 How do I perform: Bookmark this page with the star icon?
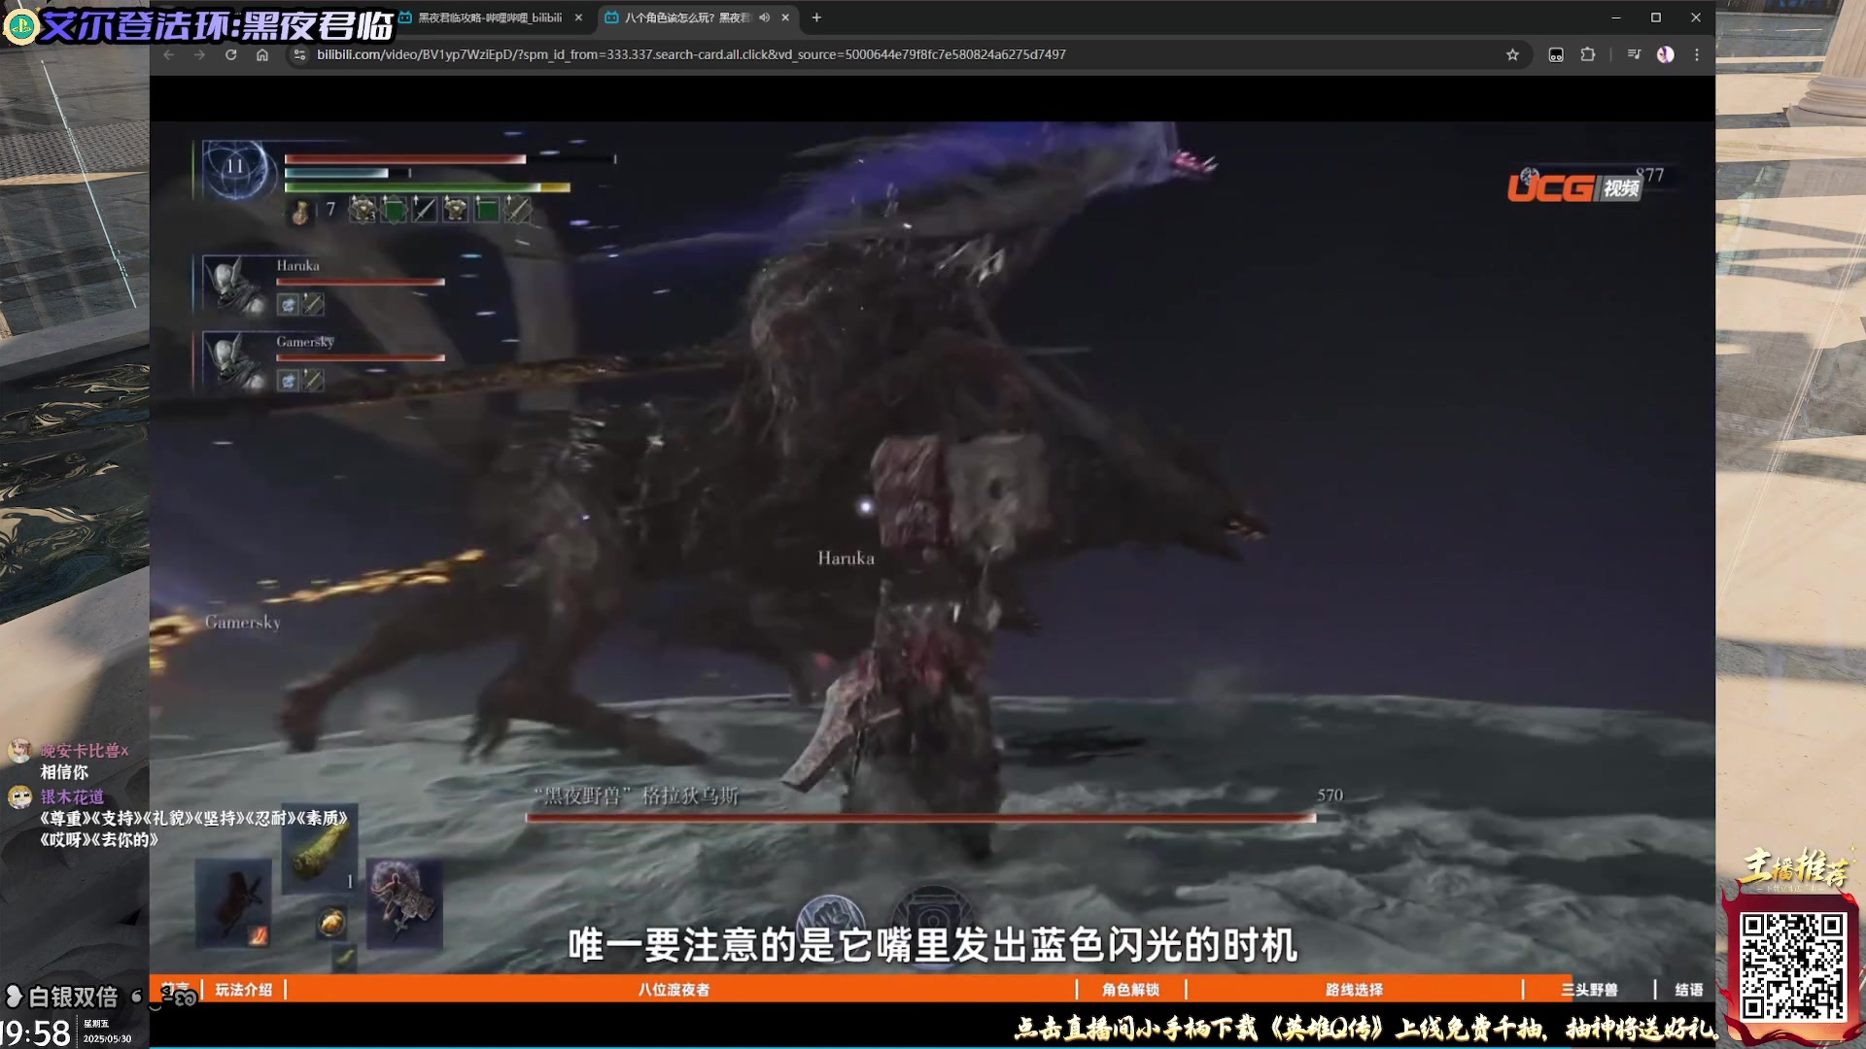pos(1512,55)
